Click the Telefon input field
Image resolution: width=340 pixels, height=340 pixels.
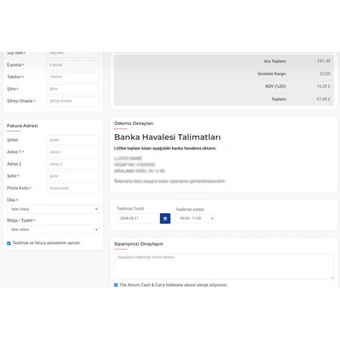(73, 77)
